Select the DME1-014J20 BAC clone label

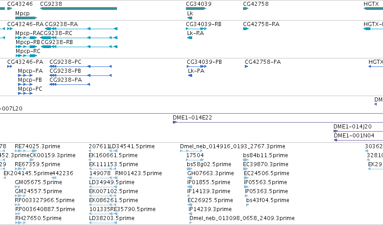click(352, 127)
